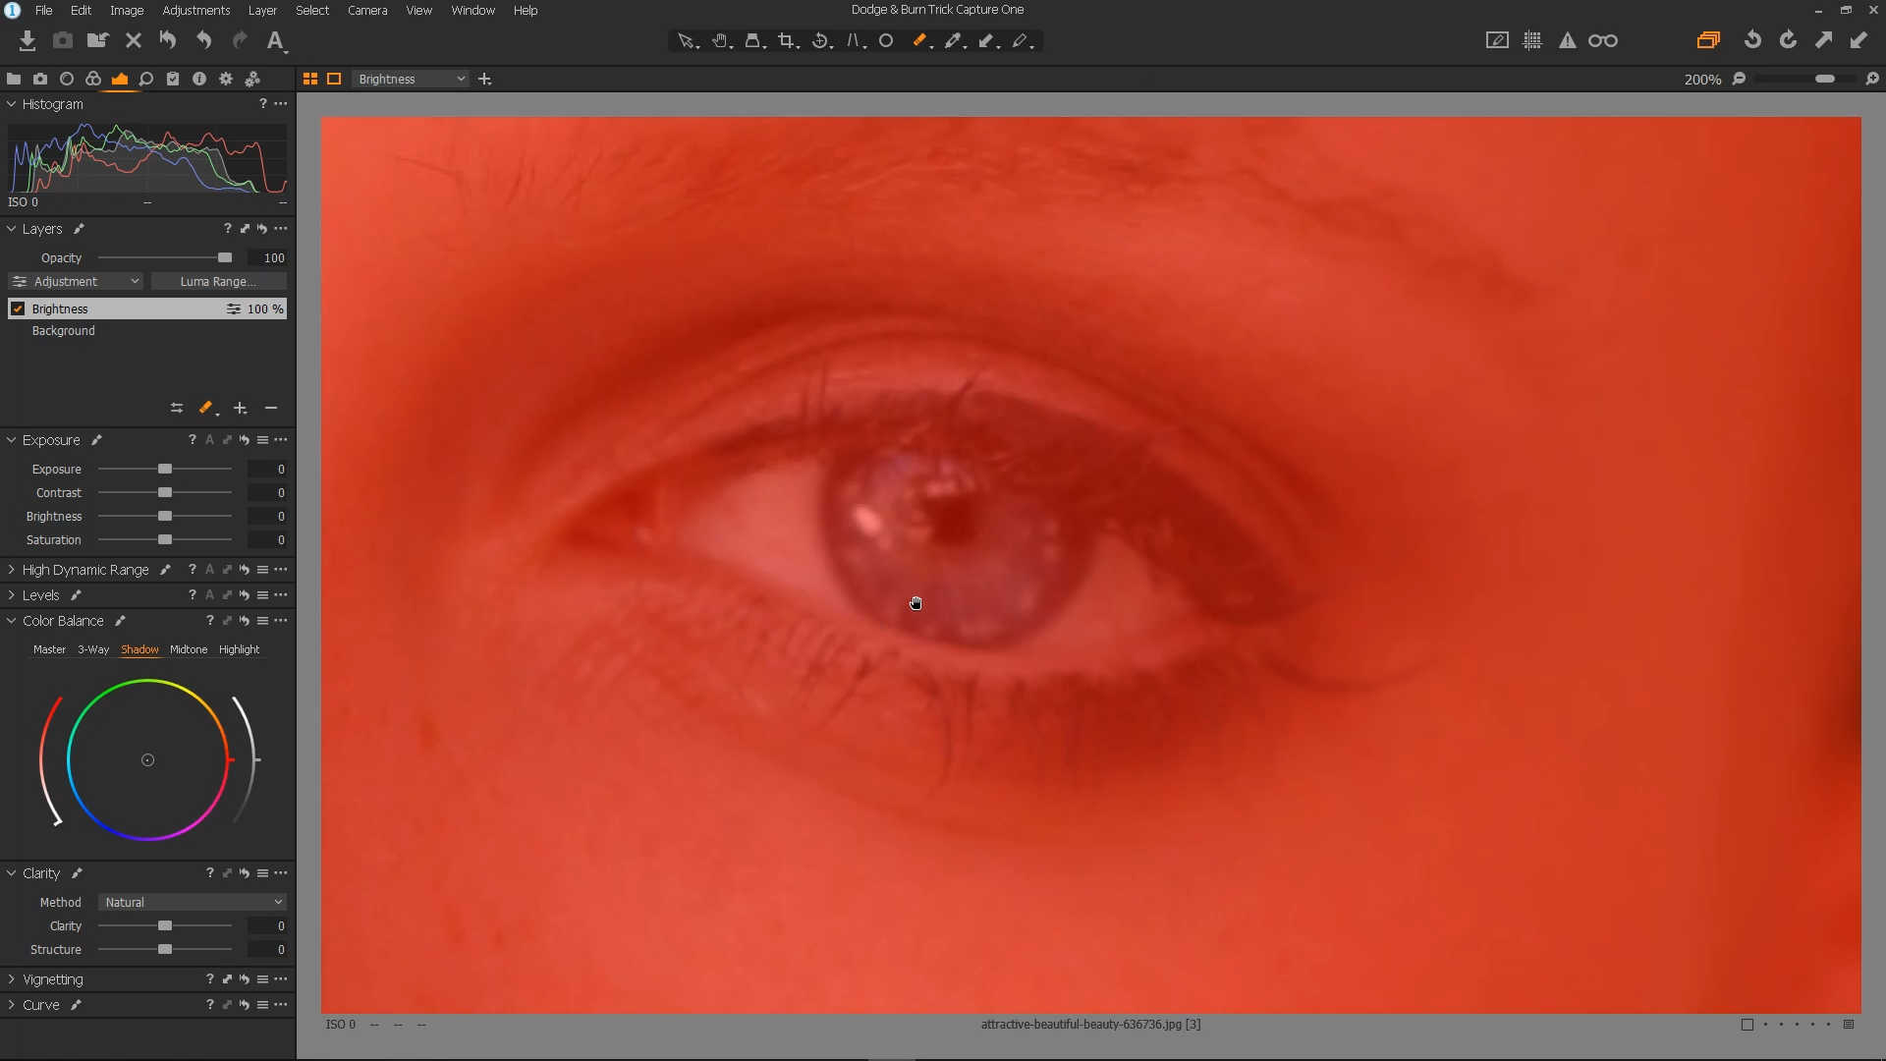The width and height of the screenshot is (1886, 1061).
Task: Uncheck the Brightness layer checkbox
Action: point(18,308)
